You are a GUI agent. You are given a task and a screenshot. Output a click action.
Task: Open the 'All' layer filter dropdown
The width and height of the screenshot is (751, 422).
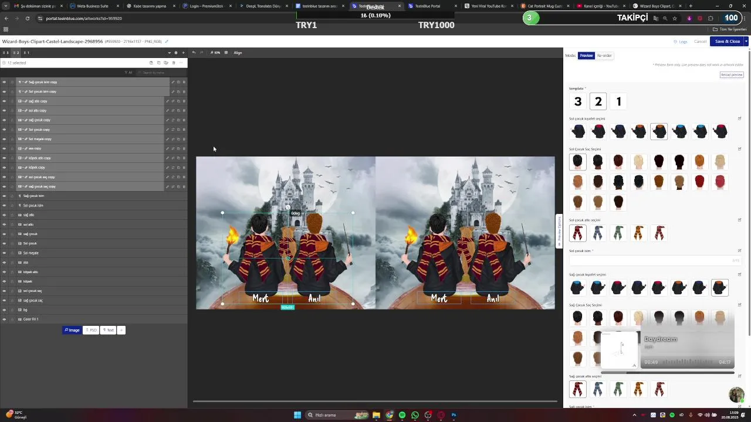[x=128, y=73]
